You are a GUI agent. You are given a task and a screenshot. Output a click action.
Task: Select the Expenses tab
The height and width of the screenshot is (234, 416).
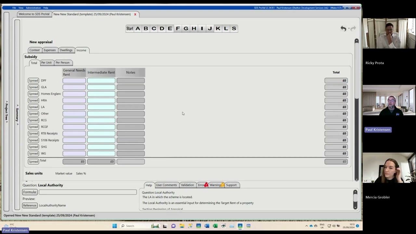[x=50, y=50]
